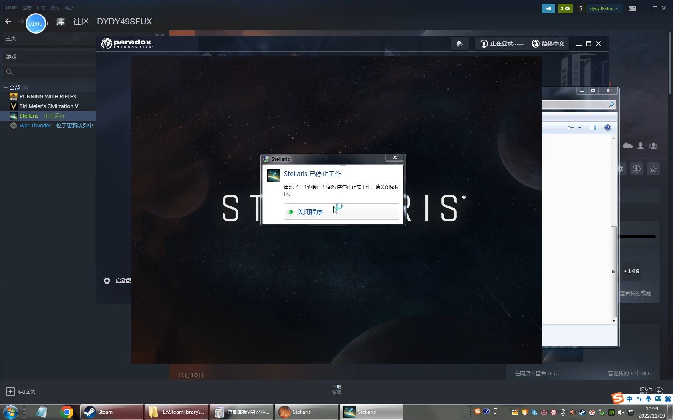Switch Steam to Big Picture mode

632,8
